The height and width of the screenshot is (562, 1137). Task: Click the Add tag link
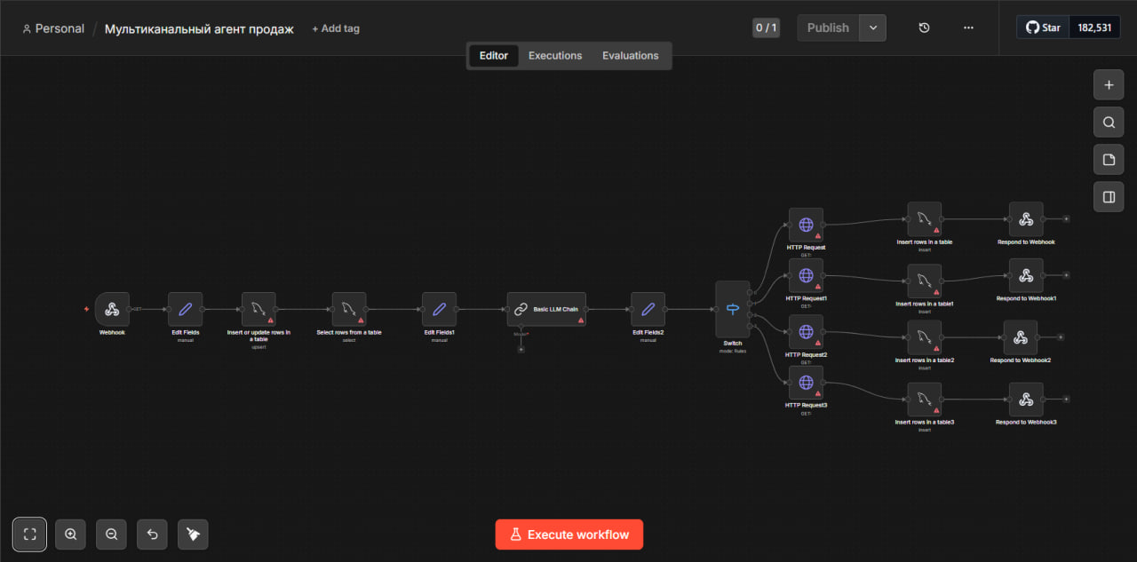pyautogui.click(x=336, y=28)
